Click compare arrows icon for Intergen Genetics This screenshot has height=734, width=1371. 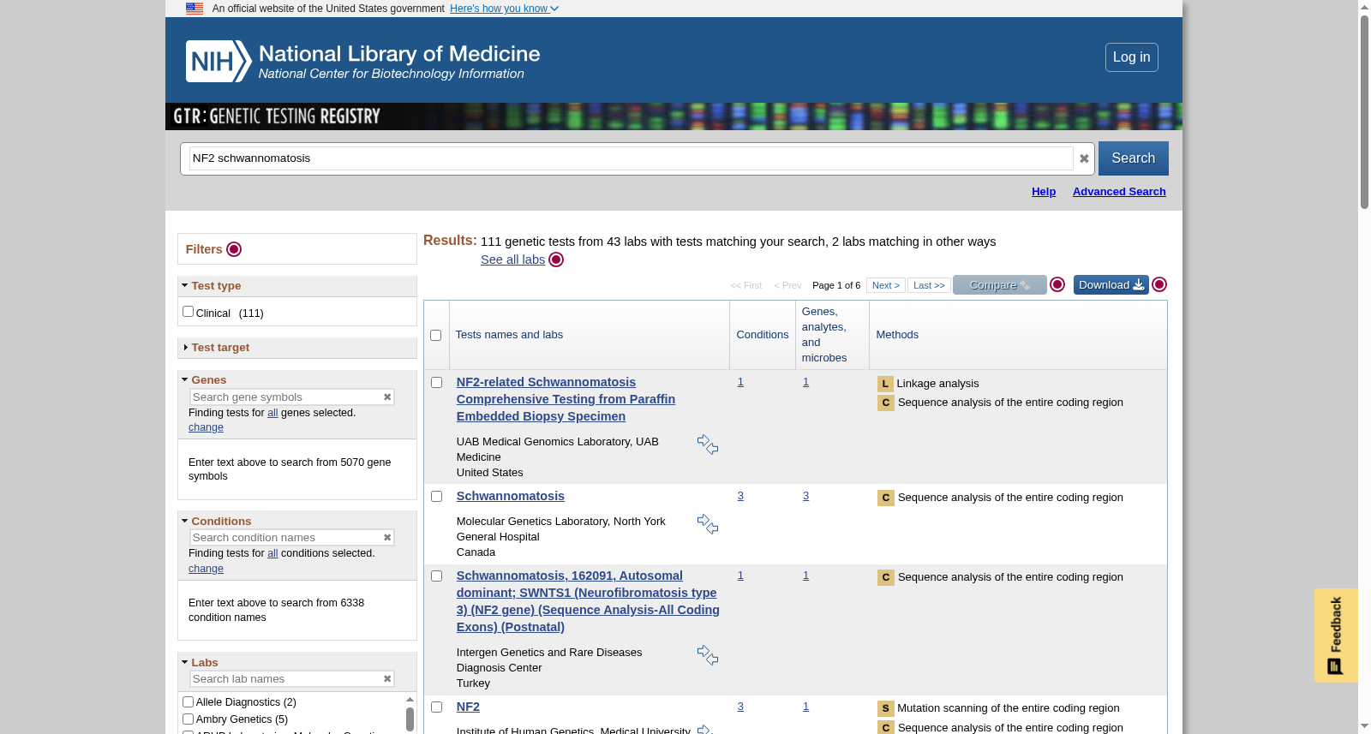(708, 655)
